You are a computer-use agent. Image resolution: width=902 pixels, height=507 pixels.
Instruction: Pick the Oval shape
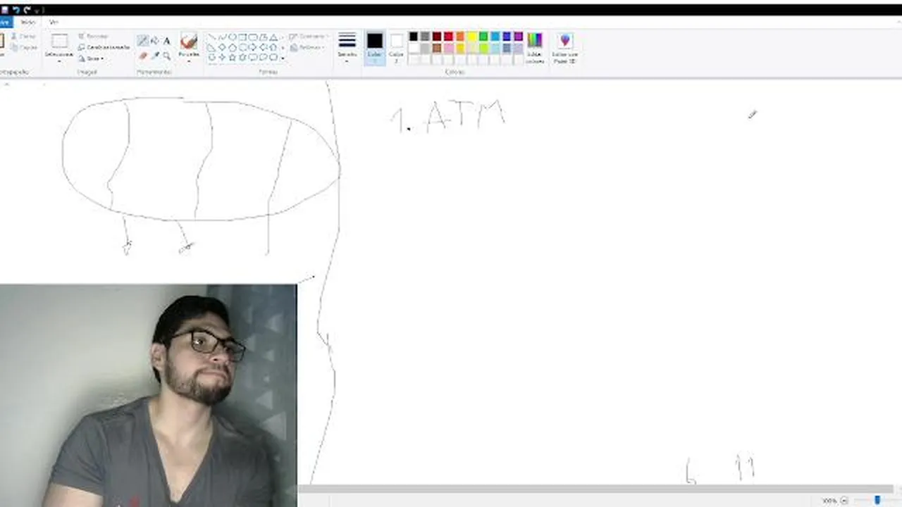pyautogui.click(x=232, y=37)
